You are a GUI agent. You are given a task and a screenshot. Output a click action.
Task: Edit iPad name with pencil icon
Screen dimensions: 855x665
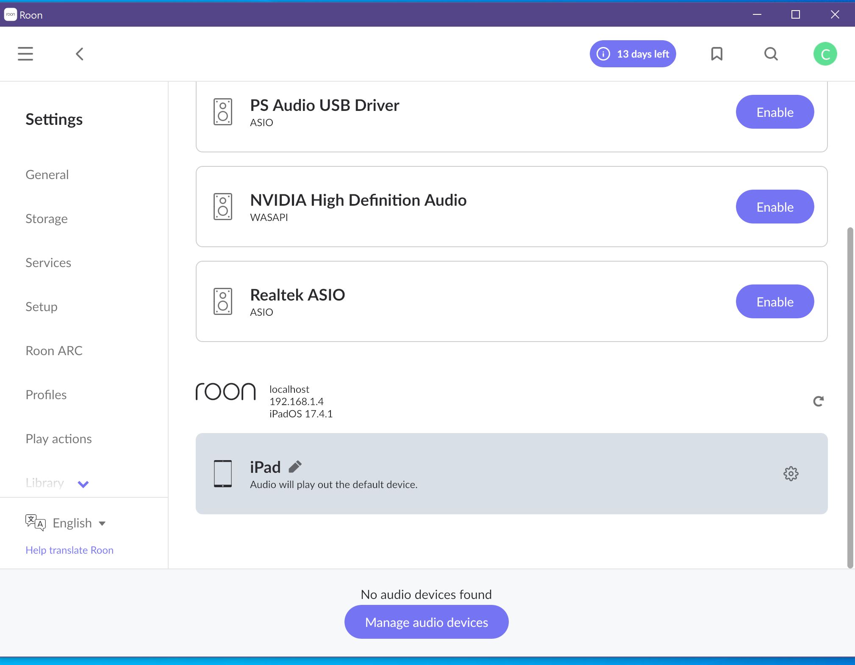295,466
